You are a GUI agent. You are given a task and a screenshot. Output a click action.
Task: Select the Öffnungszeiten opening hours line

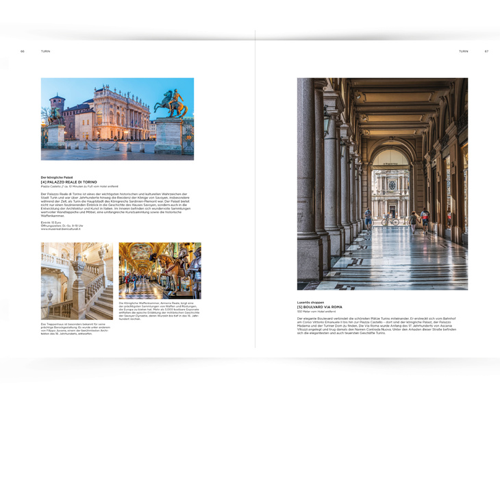(x=62, y=225)
